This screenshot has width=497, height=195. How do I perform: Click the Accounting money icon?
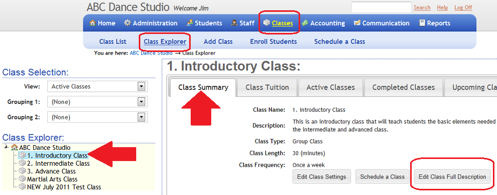tap(305, 23)
